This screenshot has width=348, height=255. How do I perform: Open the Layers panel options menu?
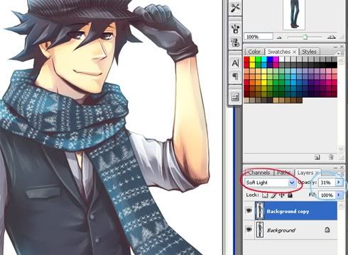pos(342,174)
